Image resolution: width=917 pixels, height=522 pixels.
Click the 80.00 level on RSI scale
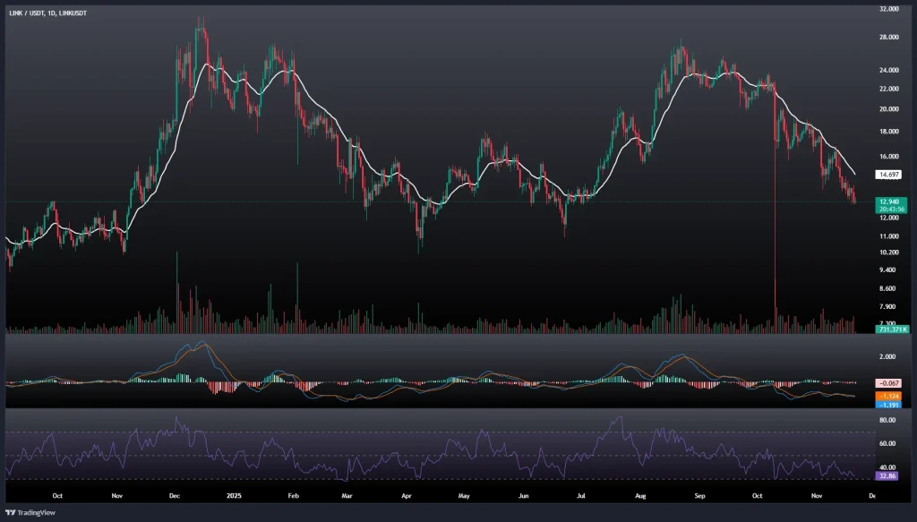click(888, 419)
